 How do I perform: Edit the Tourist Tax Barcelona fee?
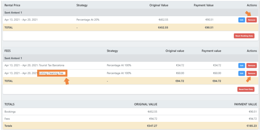[x=241, y=65]
